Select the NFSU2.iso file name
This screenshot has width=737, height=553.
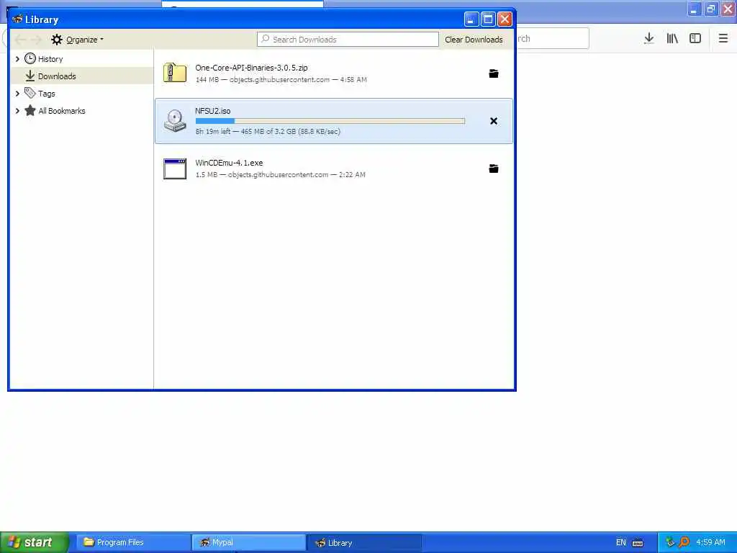[213, 111]
